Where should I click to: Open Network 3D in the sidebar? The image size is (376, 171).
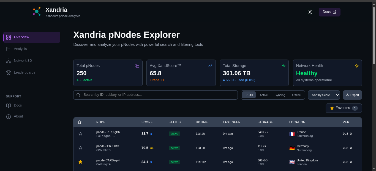pos(32,61)
